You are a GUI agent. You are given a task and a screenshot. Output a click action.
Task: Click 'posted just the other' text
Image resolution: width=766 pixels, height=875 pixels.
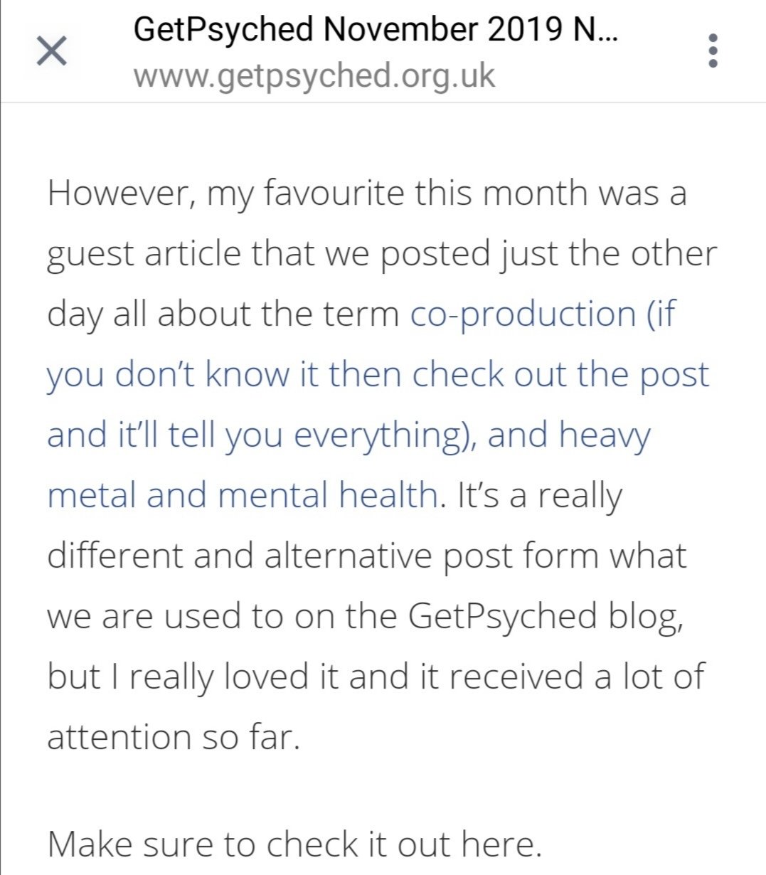coord(548,254)
